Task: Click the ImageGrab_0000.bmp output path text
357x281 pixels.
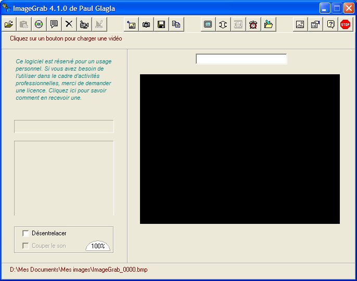Action: point(79,270)
